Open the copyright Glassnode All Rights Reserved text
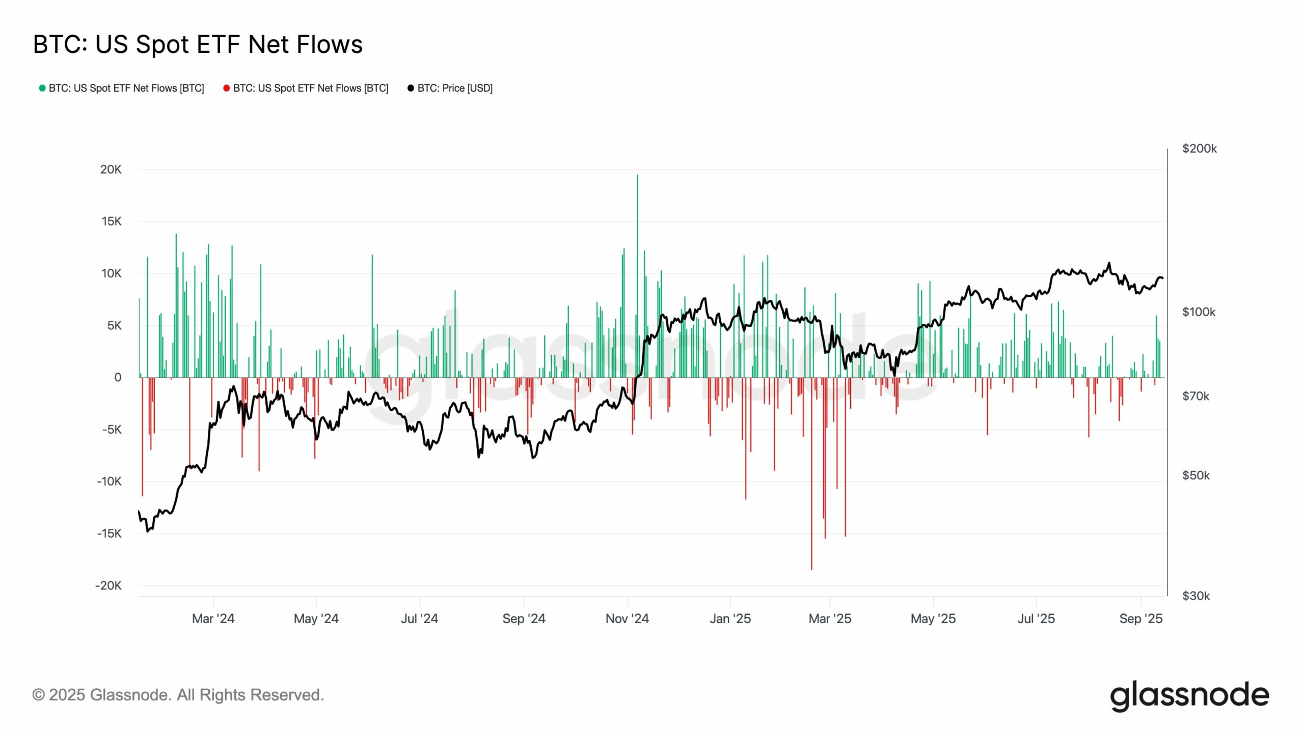 tap(178, 695)
